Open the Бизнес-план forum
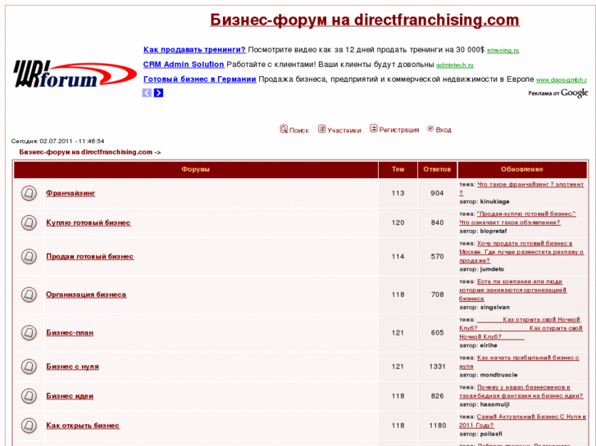 click(x=70, y=333)
